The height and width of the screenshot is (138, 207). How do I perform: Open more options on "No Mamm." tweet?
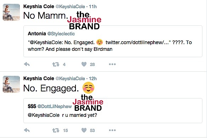tap(112, 64)
